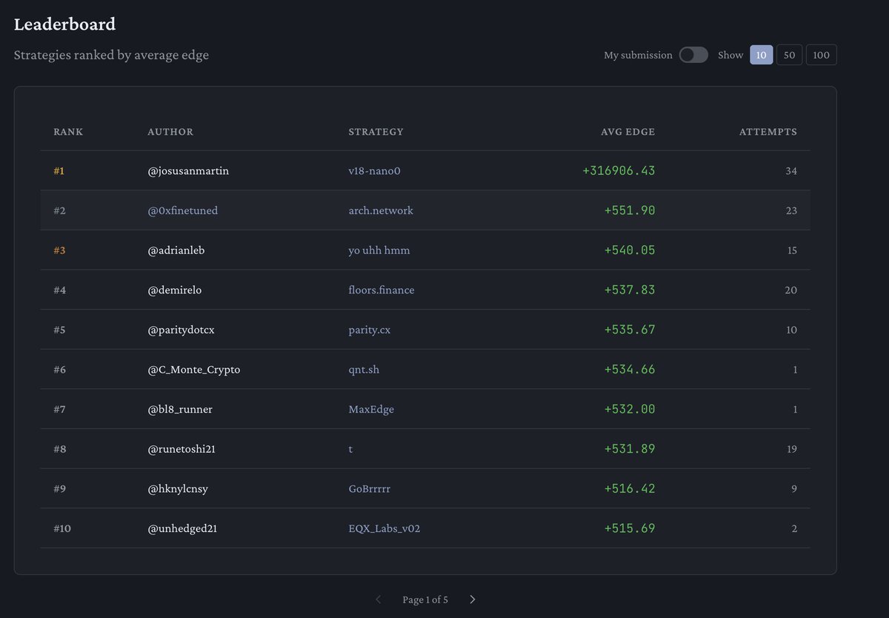The image size is (889, 618).
Task: Click attempts value 20
Action: 791,290
